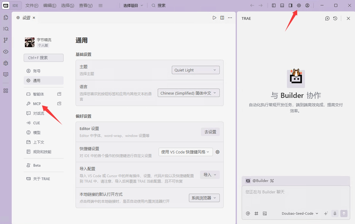
Task: Open the Doubao-Seed-Code model selector
Action: coord(300,213)
